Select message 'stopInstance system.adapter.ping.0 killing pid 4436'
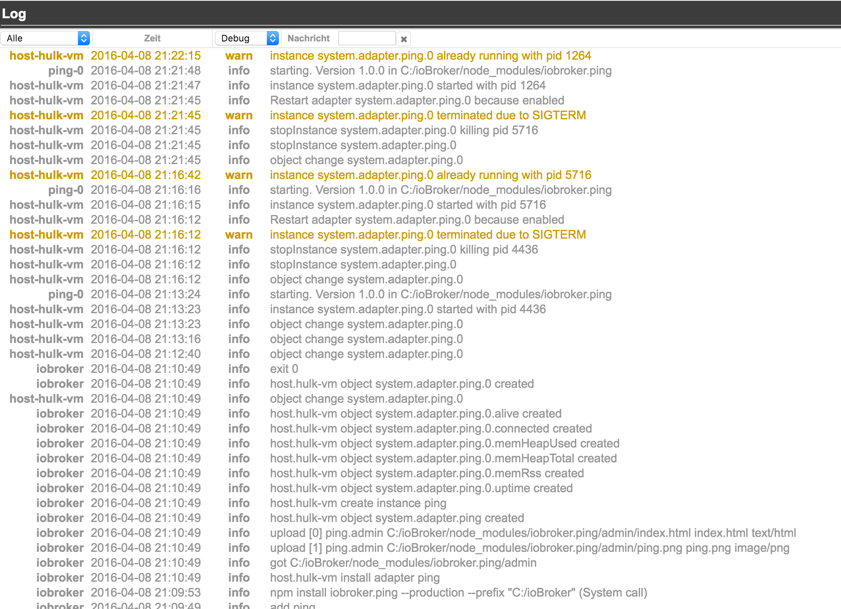This screenshot has height=609, width=841. pyautogui.click(x=404, y=249)
